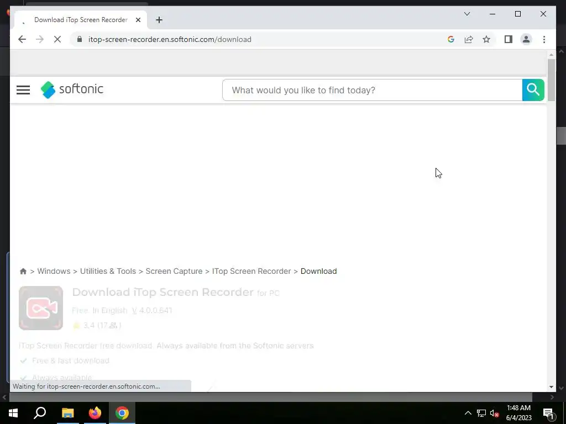Open the Softonic hamburger menu
Viewport: 566px width, 424px height.
(23, 90)
